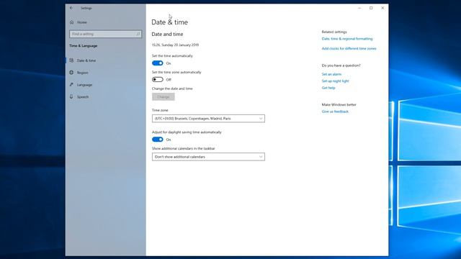The height and width of the screenshot is (259, 461).
Task: Go to Speech in sidebar
Action: pyautogui.click(x=83, y=97)
